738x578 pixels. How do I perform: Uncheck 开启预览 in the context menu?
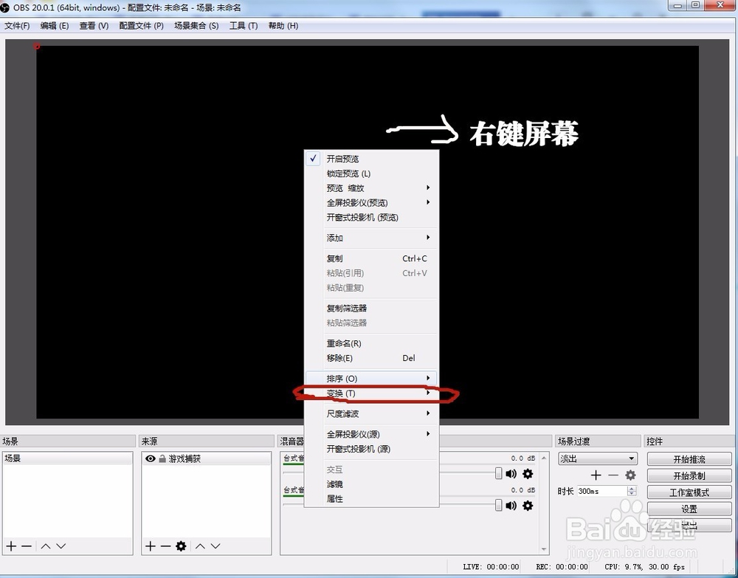click(x=342, y=158)
